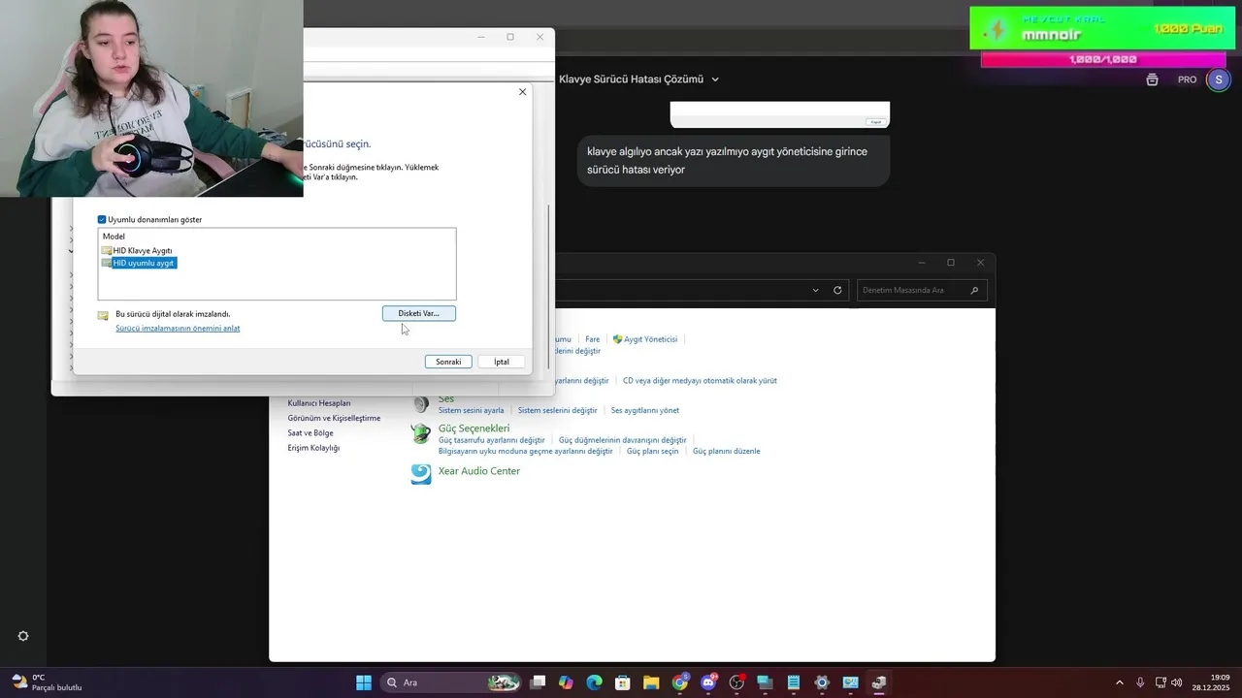Open 'Güç planı seçin' link

click(x=652, y=452)
